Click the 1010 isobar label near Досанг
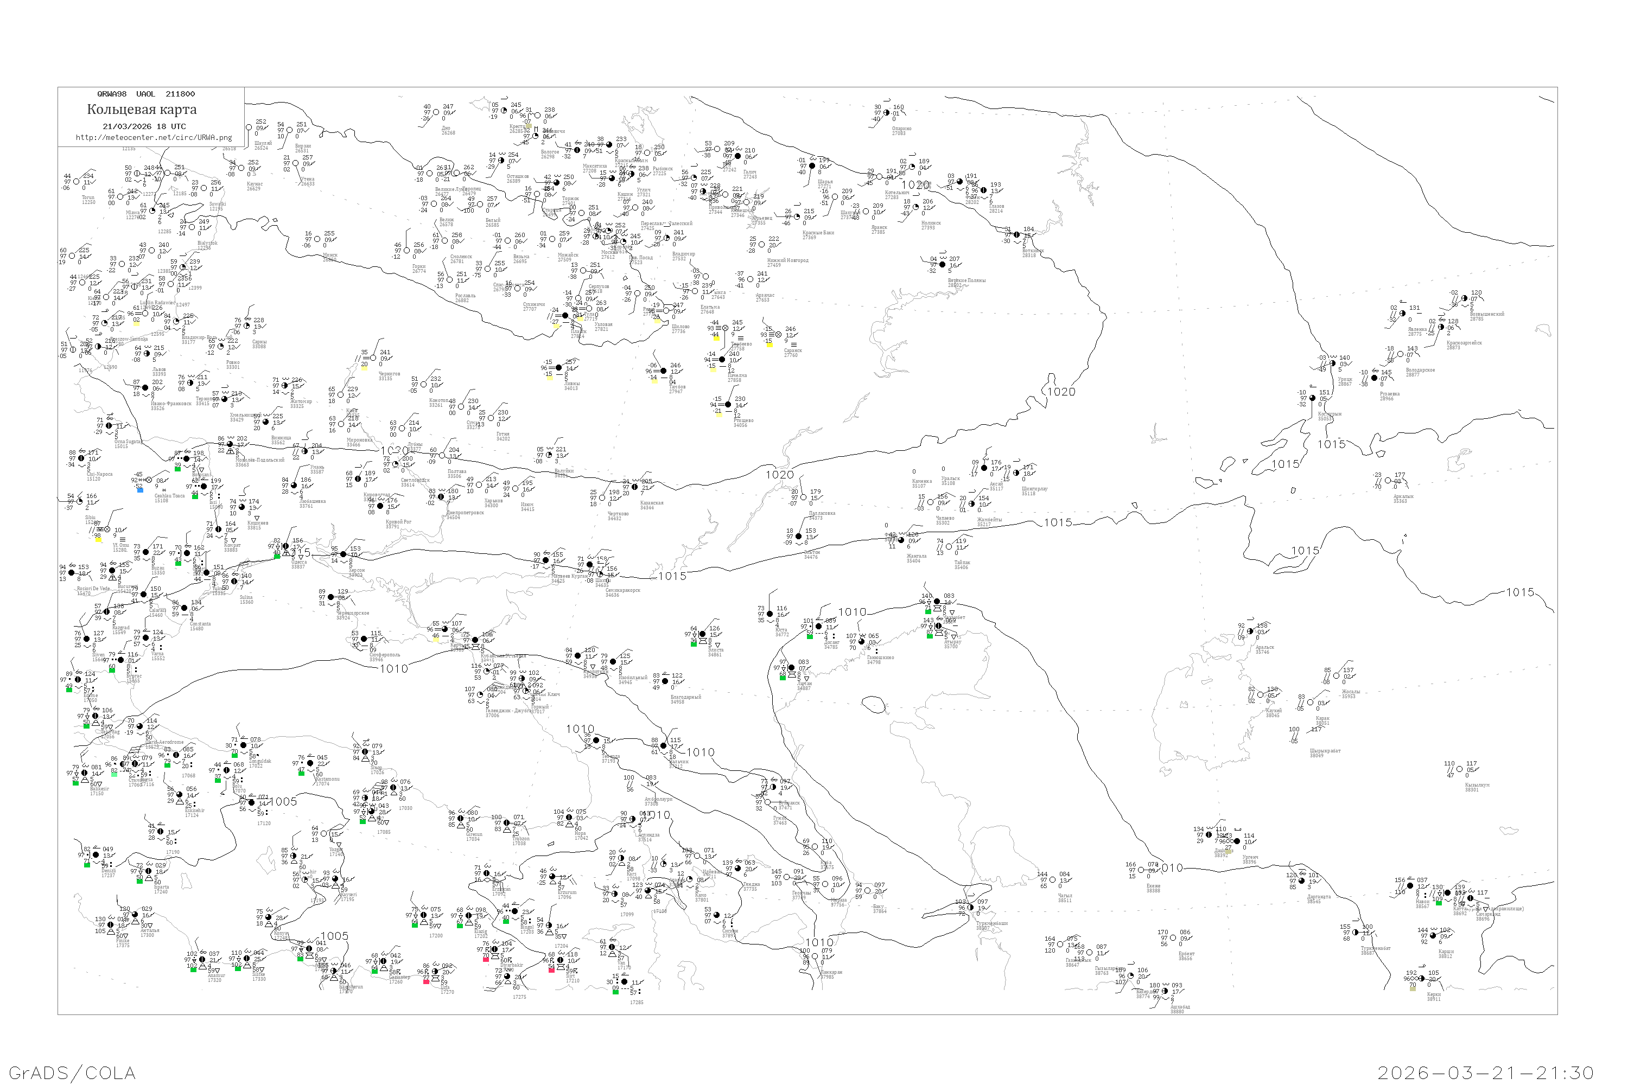 [x=852, y=612]
